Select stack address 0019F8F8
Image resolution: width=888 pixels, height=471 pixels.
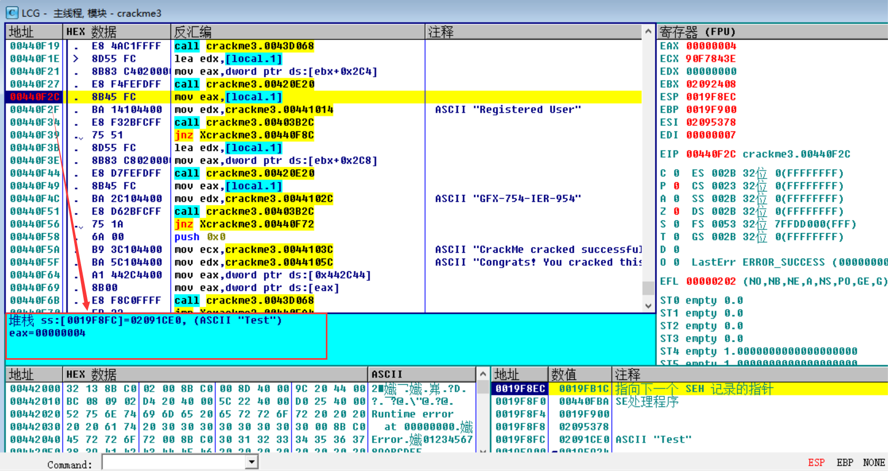click(520, 426)
